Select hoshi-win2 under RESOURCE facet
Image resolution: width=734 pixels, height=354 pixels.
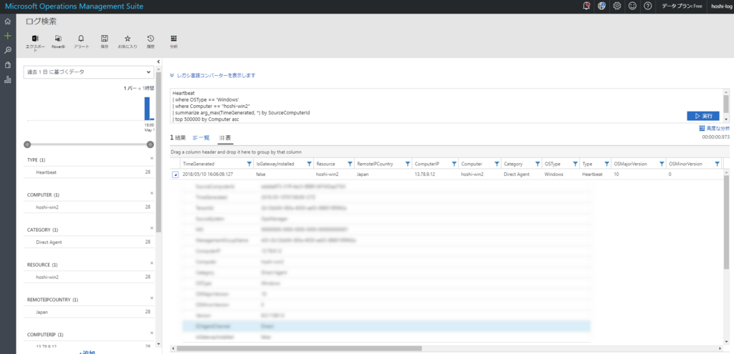point(47,277)
